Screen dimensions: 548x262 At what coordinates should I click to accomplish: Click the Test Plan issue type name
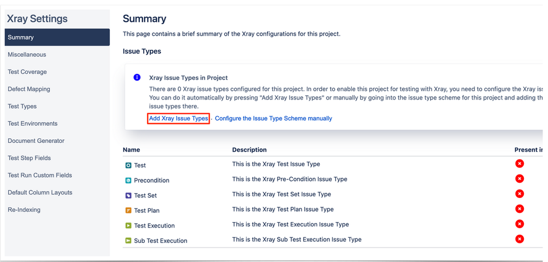(147, 211)
